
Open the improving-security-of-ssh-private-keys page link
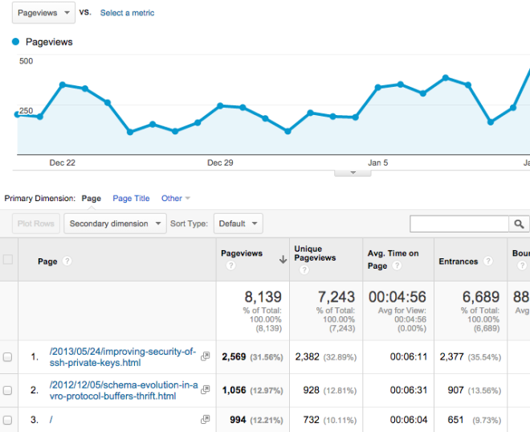click(123, 357)
